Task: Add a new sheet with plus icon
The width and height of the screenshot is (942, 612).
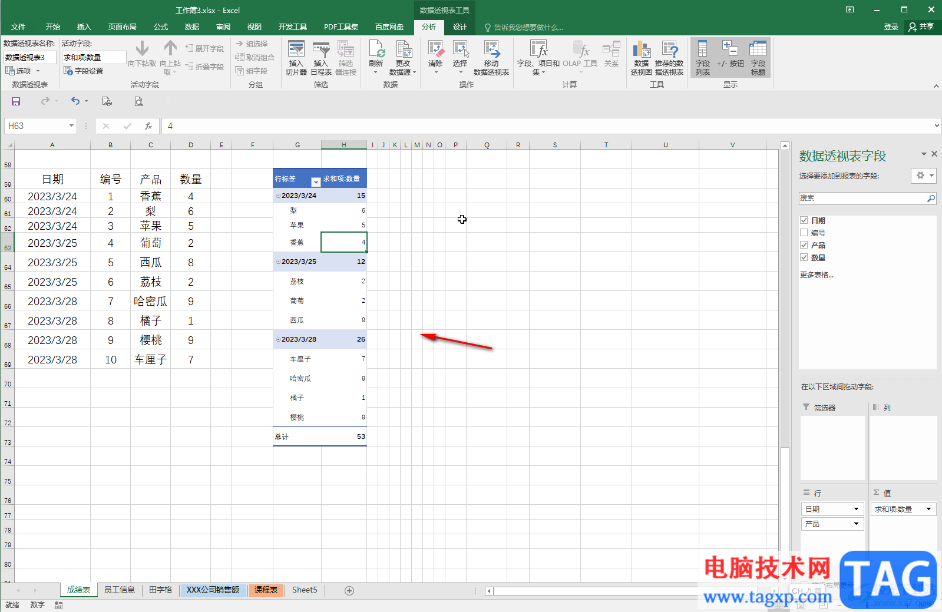Action: [x=349, y=590]
